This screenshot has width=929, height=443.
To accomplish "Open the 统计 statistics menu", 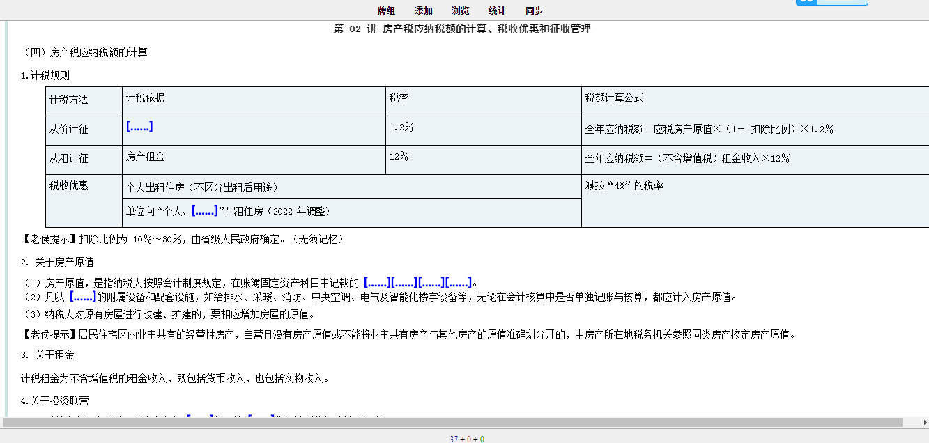I will coord(497,10).
